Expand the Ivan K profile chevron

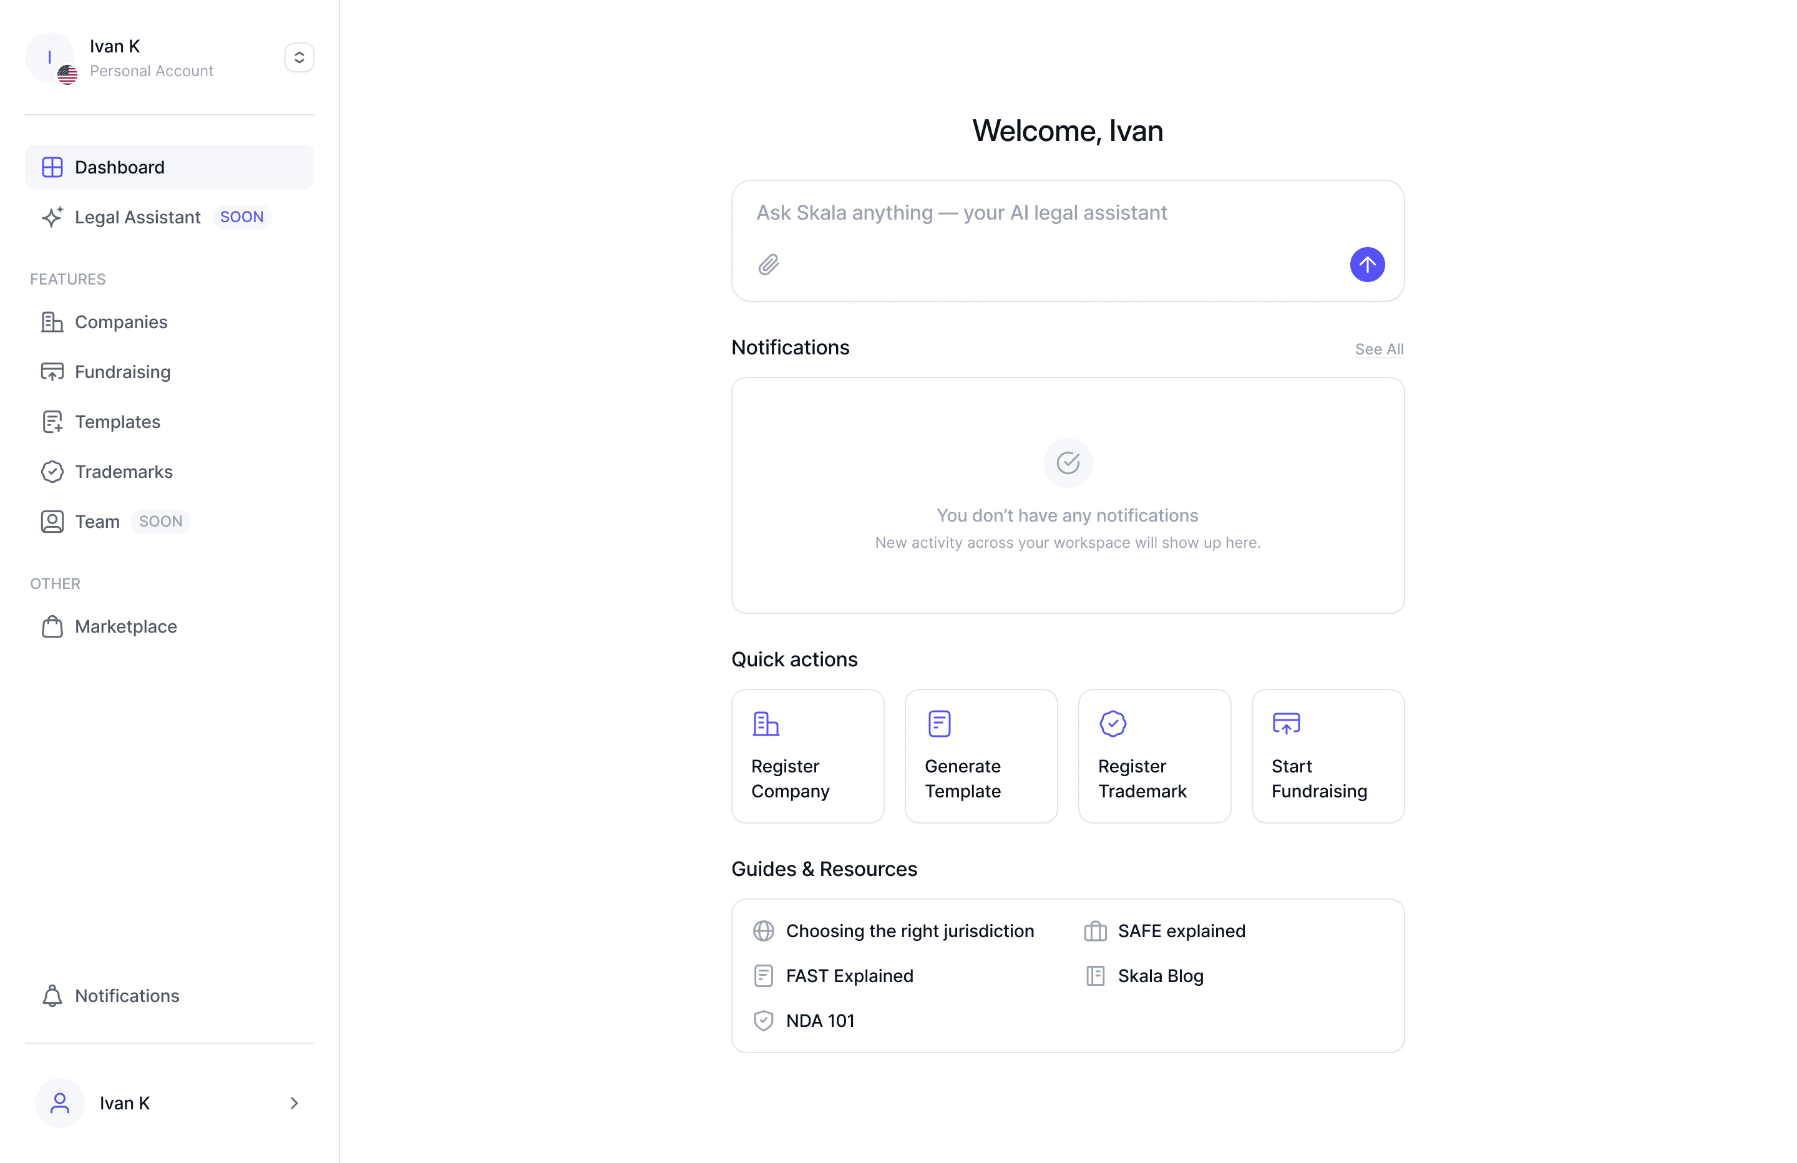[294, 1103]
